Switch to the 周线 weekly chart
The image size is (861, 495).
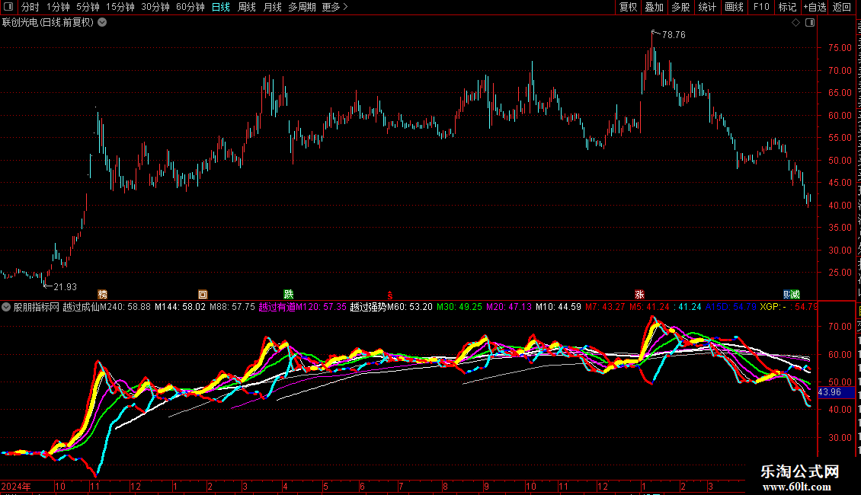(247, 7)
